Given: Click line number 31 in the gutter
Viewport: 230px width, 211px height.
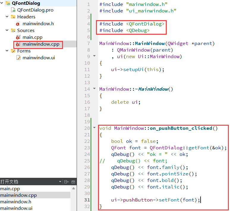Looking at the screenshot, I should pos(87,200).
